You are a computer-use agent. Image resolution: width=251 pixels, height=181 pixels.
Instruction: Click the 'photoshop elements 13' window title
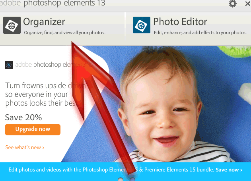pyautogui.click(x=64, y=3)
